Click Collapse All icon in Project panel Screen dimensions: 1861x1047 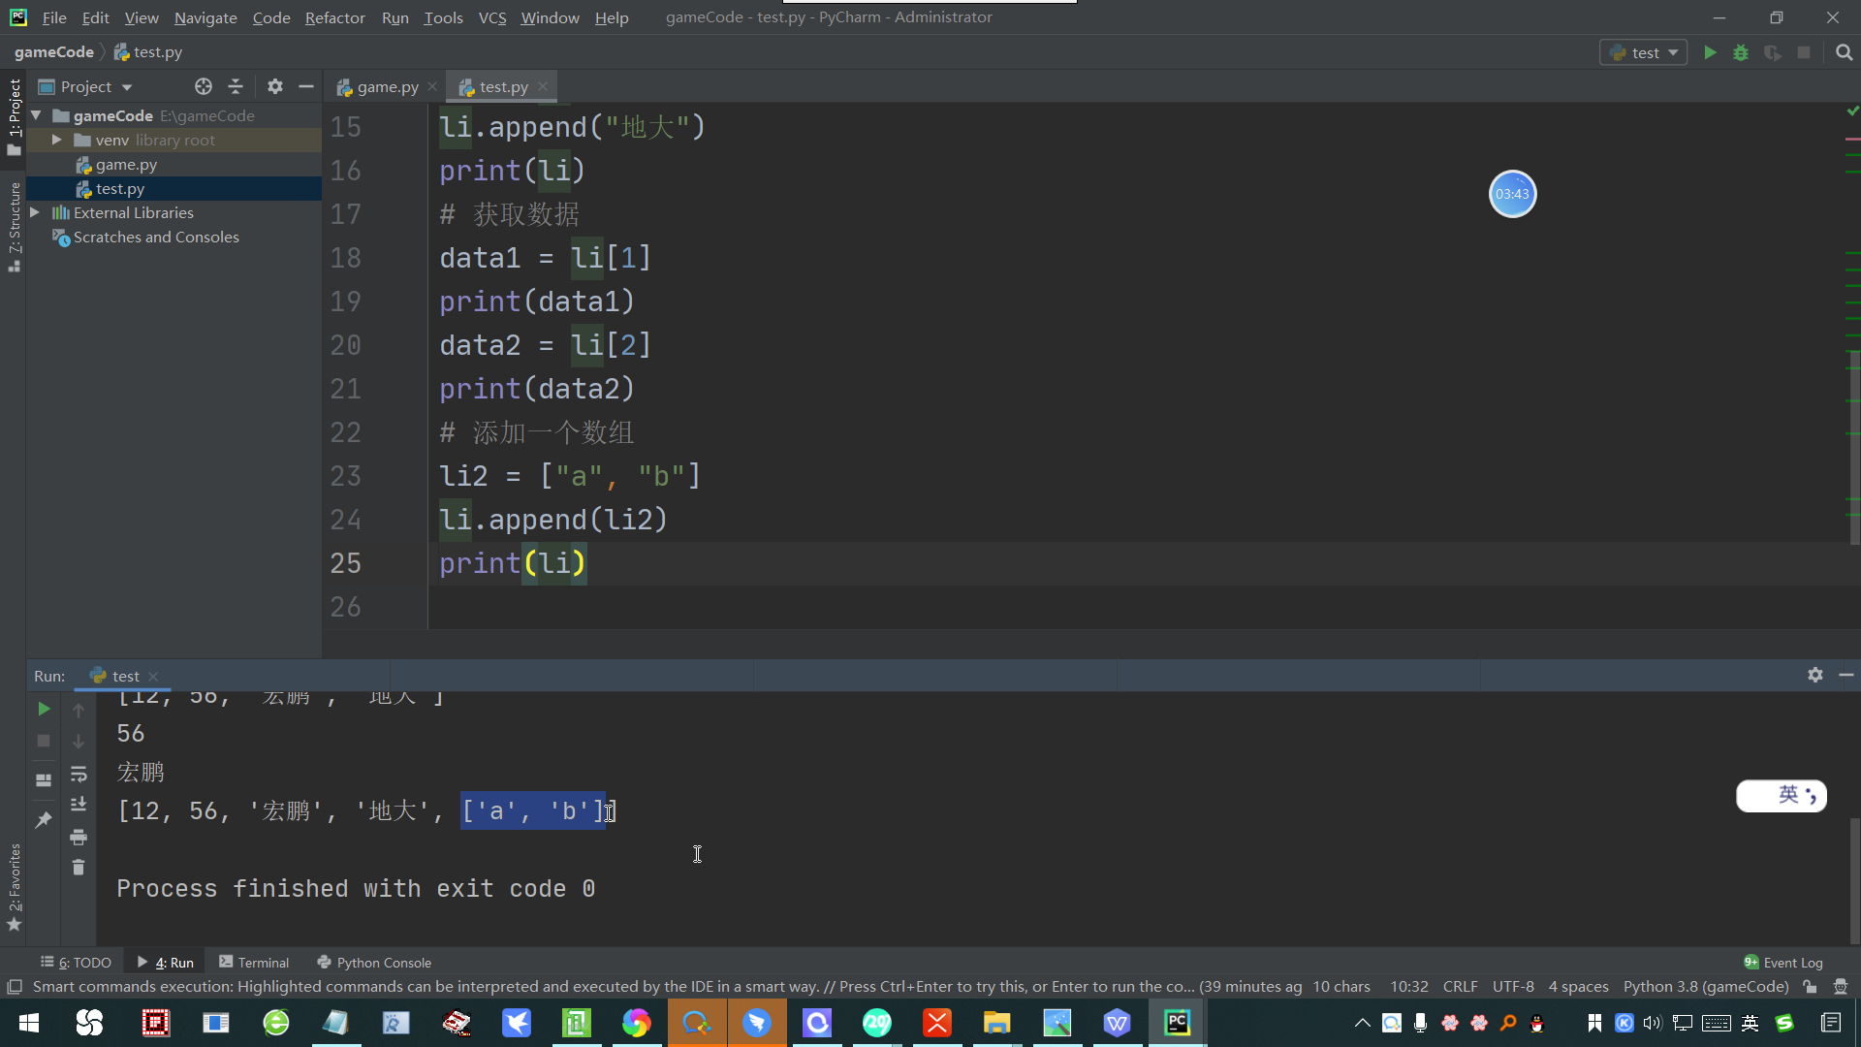point(236,86)
